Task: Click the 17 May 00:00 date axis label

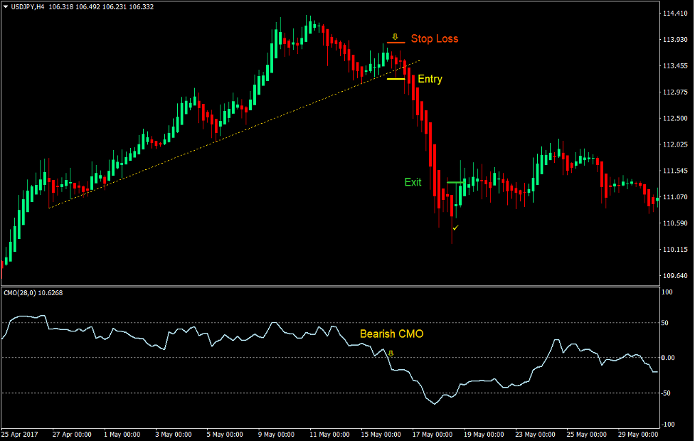Action: click(x=431, y=434)
